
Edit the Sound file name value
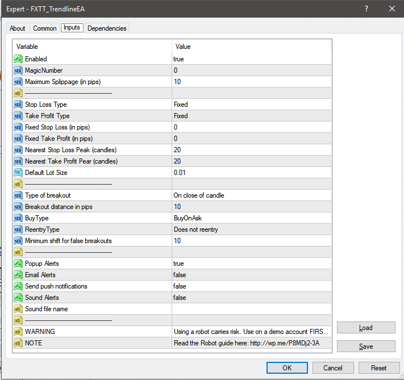click(252, 308)
